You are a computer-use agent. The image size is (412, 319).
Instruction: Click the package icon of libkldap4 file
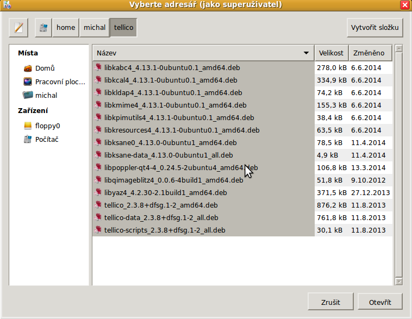tap(98, 92)
